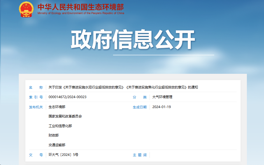Click 生态环境部 in the issuing agencies list

point(57,107)
